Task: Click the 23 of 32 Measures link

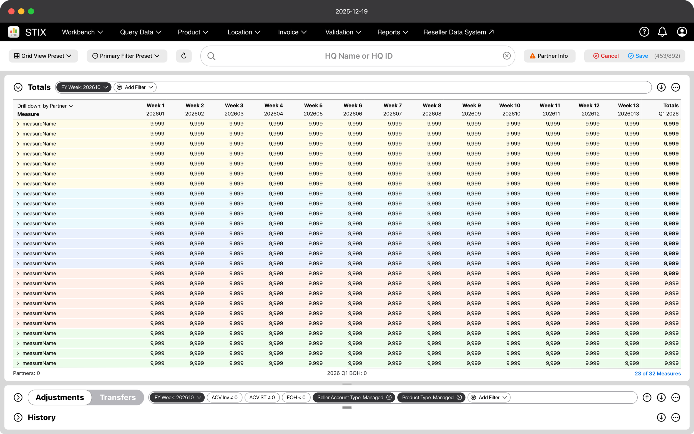Action: [657, 373]
